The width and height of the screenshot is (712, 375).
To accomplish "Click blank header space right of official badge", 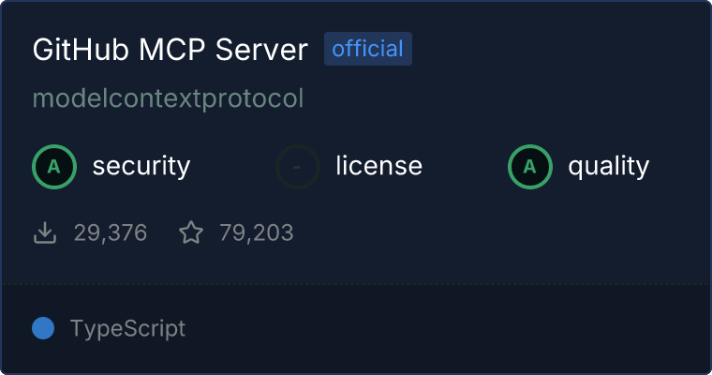I will 558,49.
